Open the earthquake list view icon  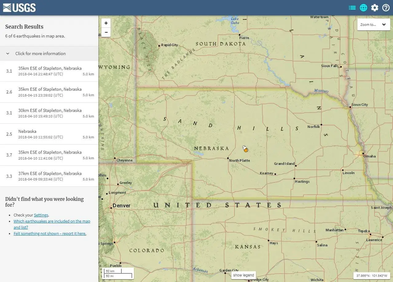point(352,7)
